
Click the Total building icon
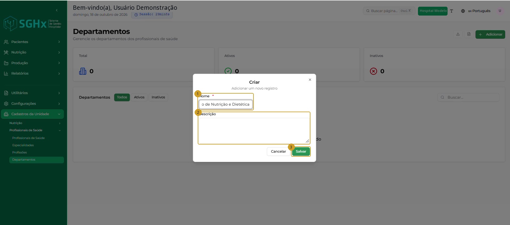coord(83,71)
